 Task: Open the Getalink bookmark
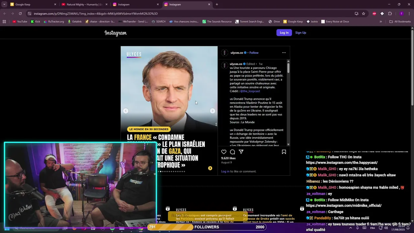click(x=75, y=22)
